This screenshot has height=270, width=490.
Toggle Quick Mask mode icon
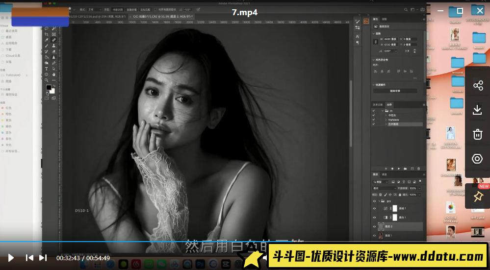coord(46,98)
